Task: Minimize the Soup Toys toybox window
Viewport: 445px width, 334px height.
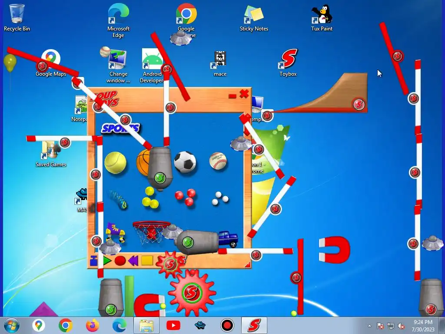Action: (232, 96)
